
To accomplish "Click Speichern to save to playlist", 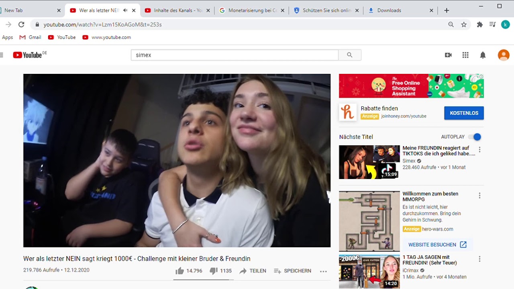I will click(292, 271).
